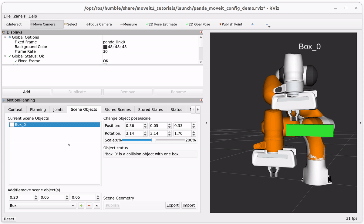Click the red minus to remove scene object
This screenshot has height=224, width=364.
tap(89, 205)
